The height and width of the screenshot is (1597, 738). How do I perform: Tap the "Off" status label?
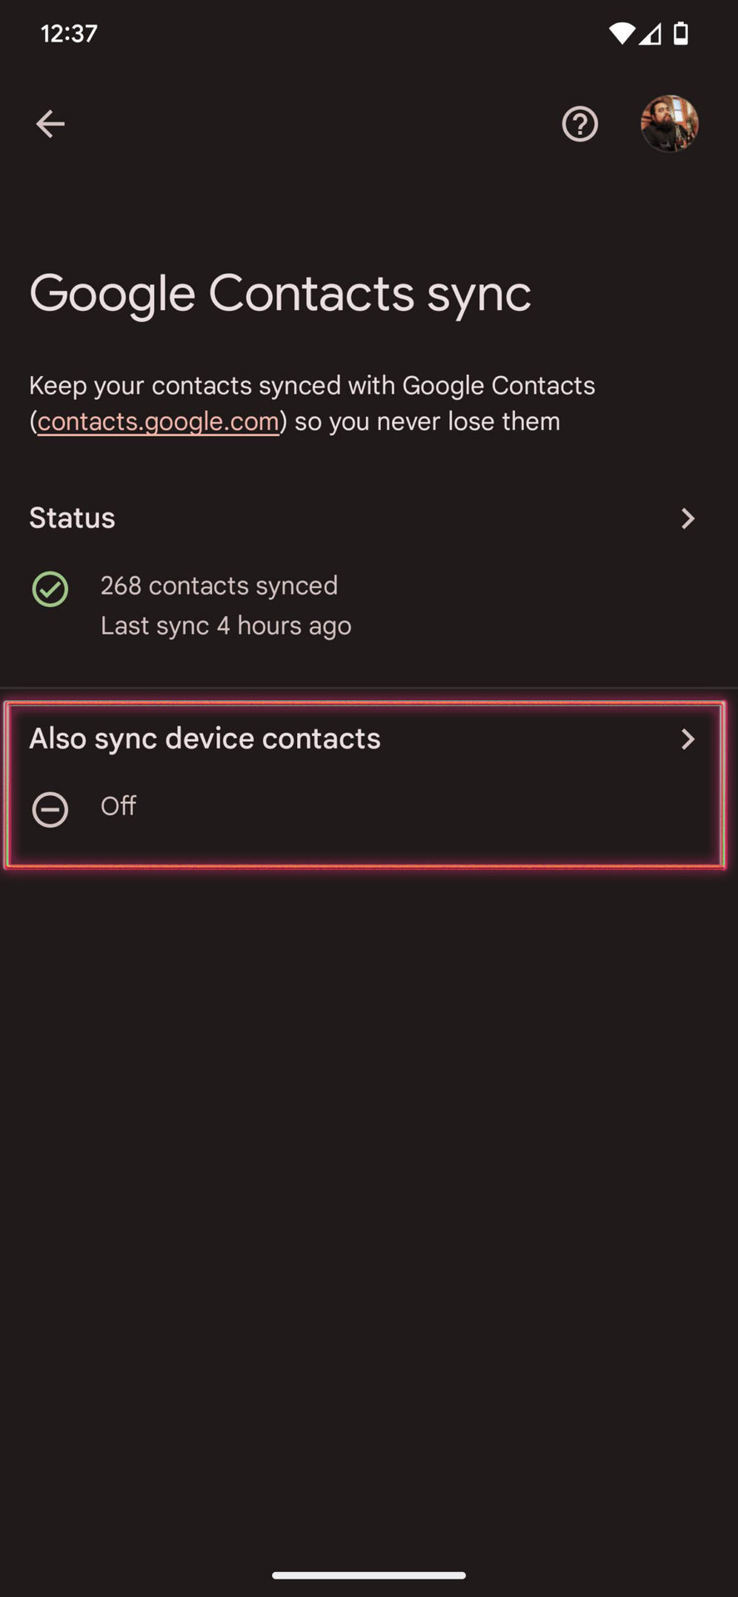click(x=118, y=806)
